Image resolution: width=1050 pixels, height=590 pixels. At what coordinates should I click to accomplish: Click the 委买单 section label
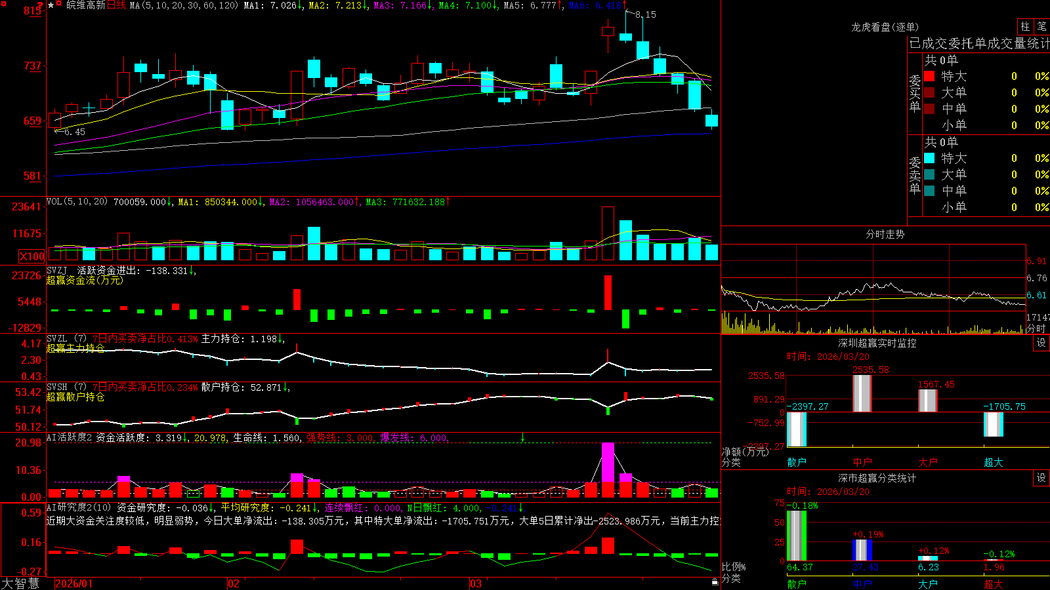click(x=915, y=93)
